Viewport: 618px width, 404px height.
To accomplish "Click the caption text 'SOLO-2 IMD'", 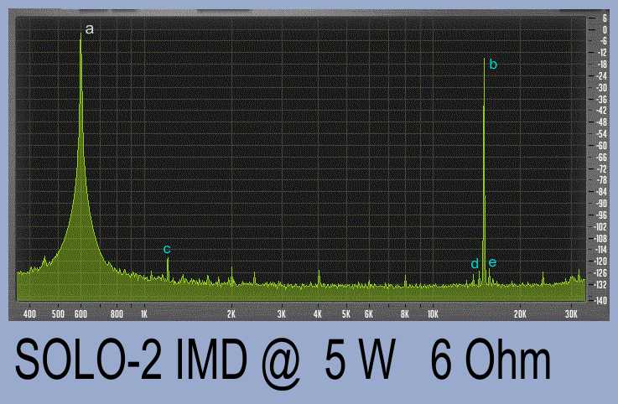I will [x=132, y=360].
